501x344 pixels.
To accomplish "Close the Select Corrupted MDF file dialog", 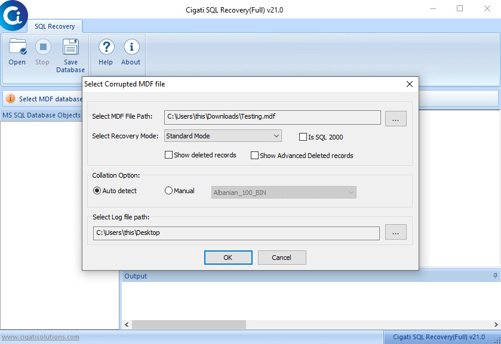I will coord(409,84).
